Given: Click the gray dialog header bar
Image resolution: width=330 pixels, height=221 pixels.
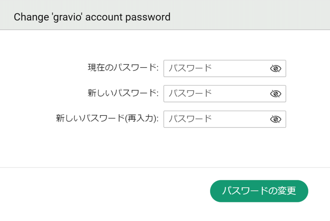Looking at the screenshot, I should coord(165,15).
